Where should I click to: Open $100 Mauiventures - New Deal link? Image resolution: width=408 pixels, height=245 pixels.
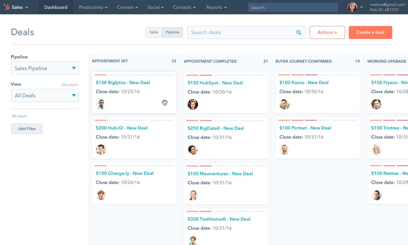click(220, 173)
